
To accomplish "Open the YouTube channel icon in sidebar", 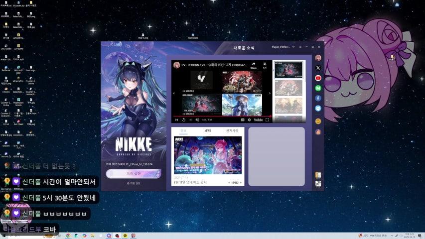I will pos(318,78).
